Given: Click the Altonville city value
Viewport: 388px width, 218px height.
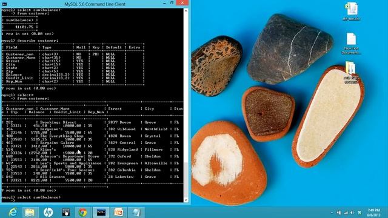Looking at the screenshot, I should pos(156,163).
